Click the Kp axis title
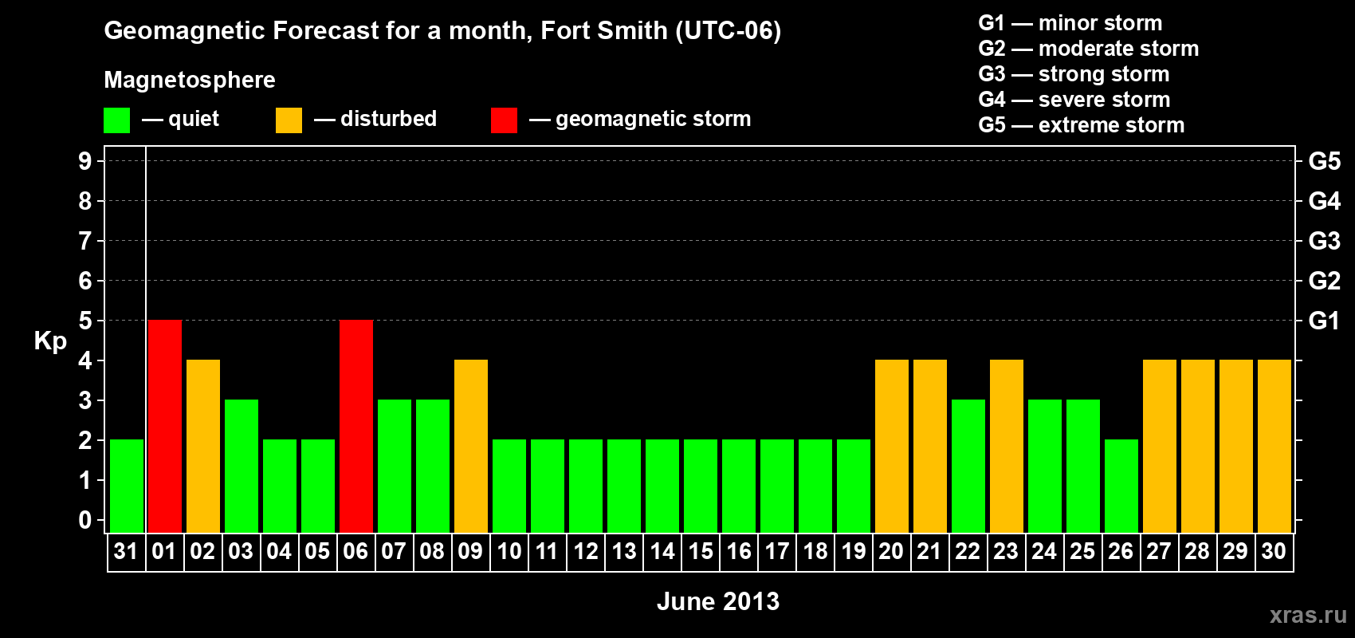 [x=50, y=341]
